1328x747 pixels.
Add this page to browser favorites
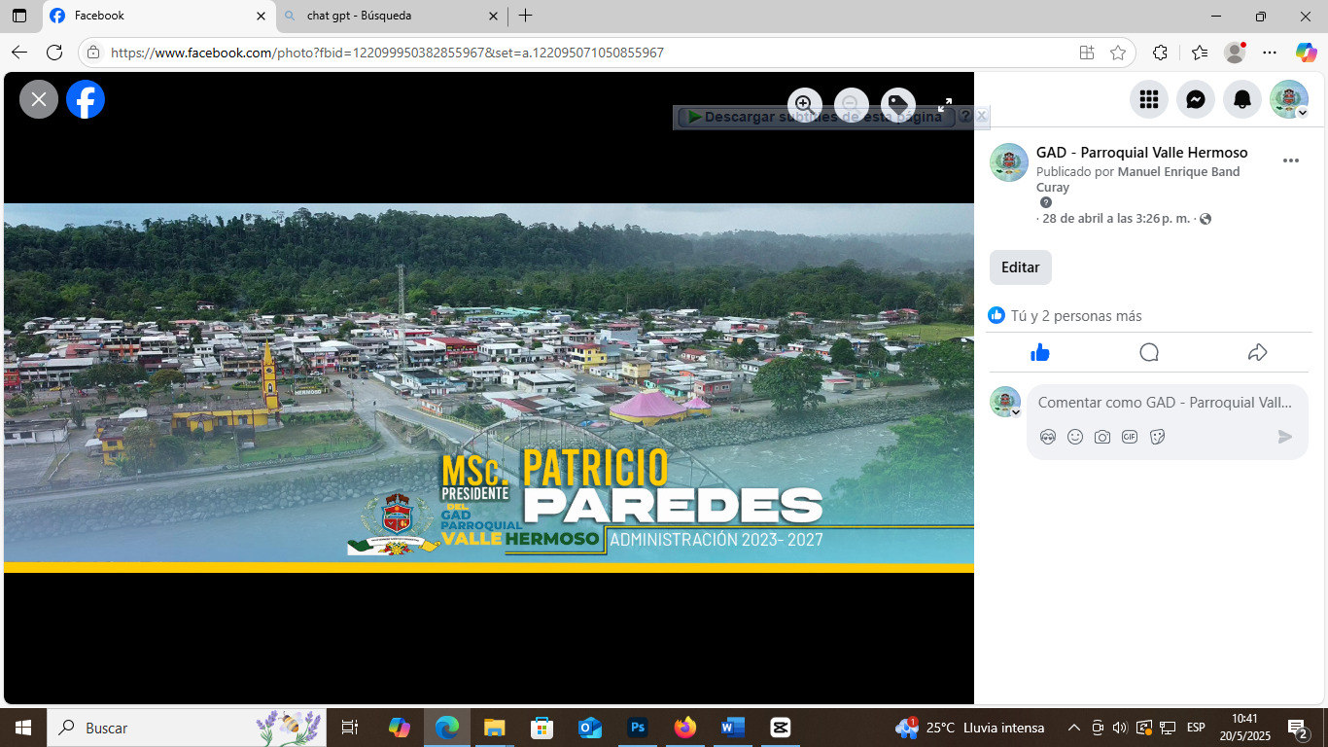coord(1118,53)
